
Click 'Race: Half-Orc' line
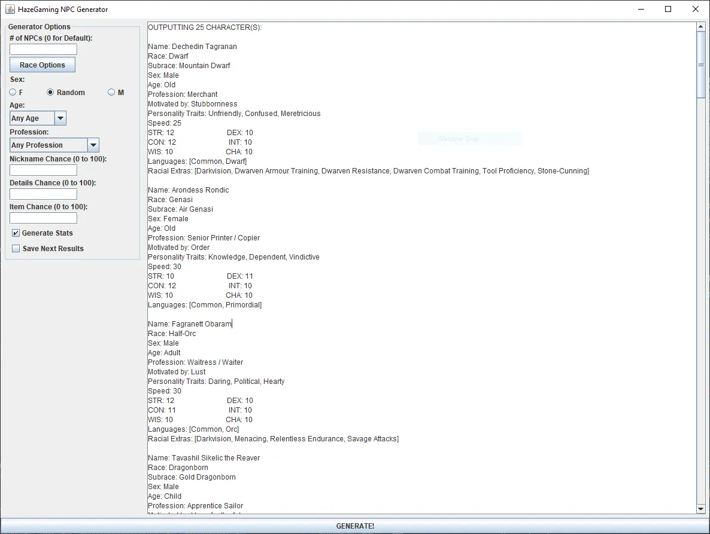tap(172, 333)
